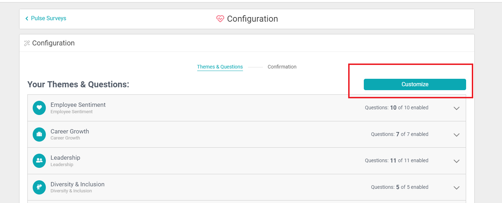This screenshot has height=203, width=502.
Task: Expand the Career Growth questions chevron
Action: click(x=457, y=135)
